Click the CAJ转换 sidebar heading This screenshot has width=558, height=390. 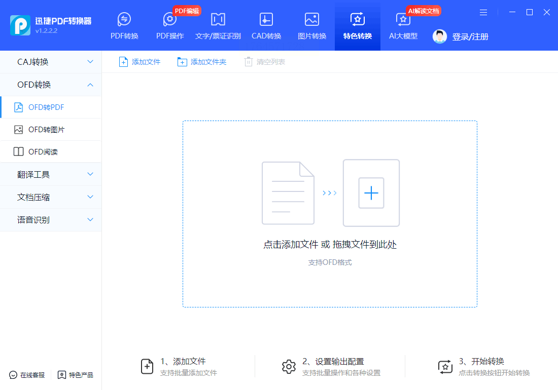33,62
